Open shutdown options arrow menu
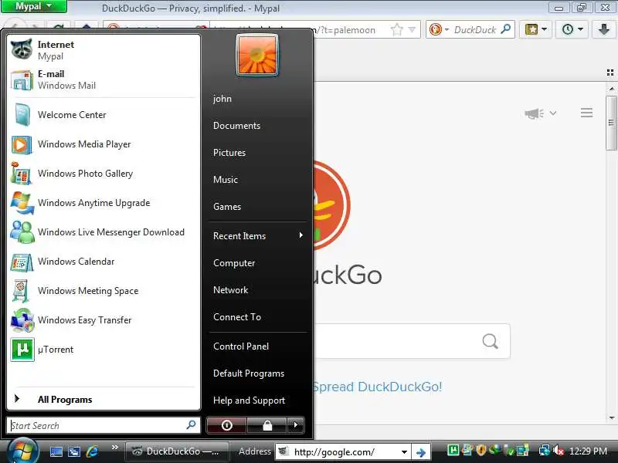618x463 pixels. tap(296, 425)
